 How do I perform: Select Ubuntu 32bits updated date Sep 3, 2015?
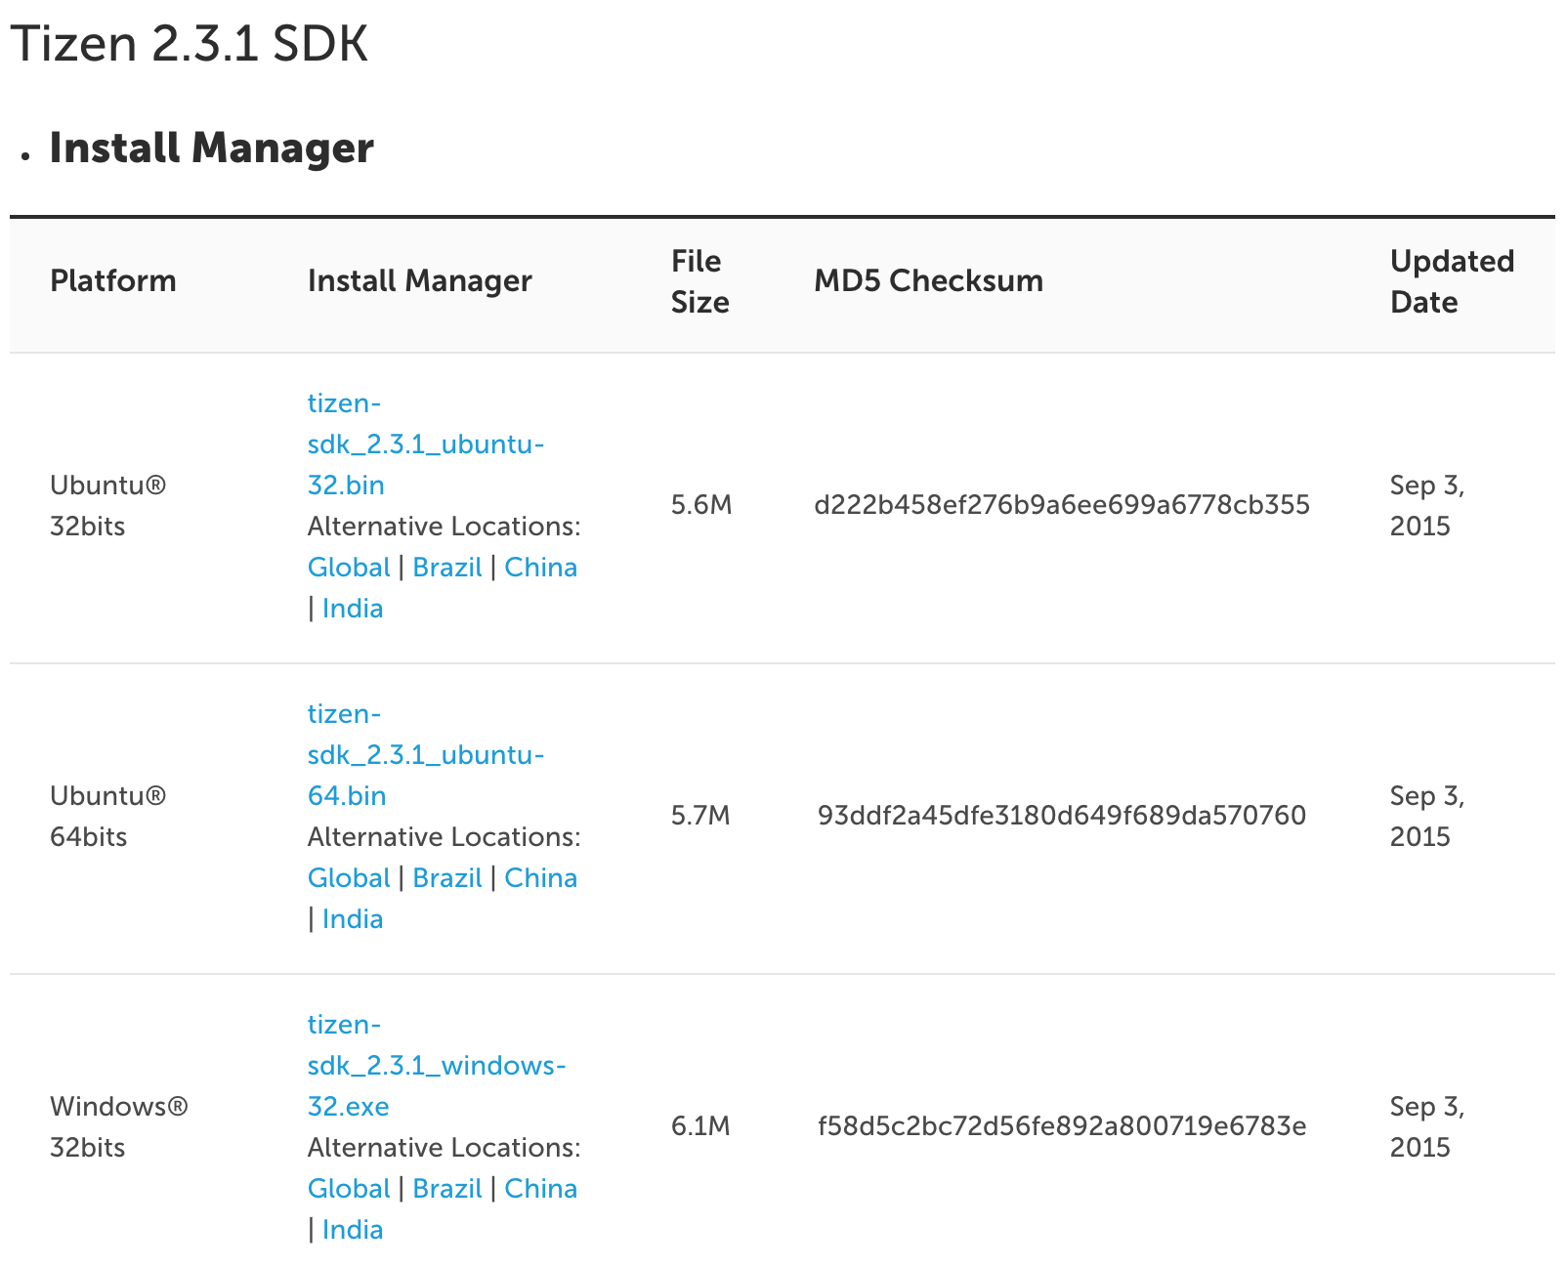tap(1427, 506)
